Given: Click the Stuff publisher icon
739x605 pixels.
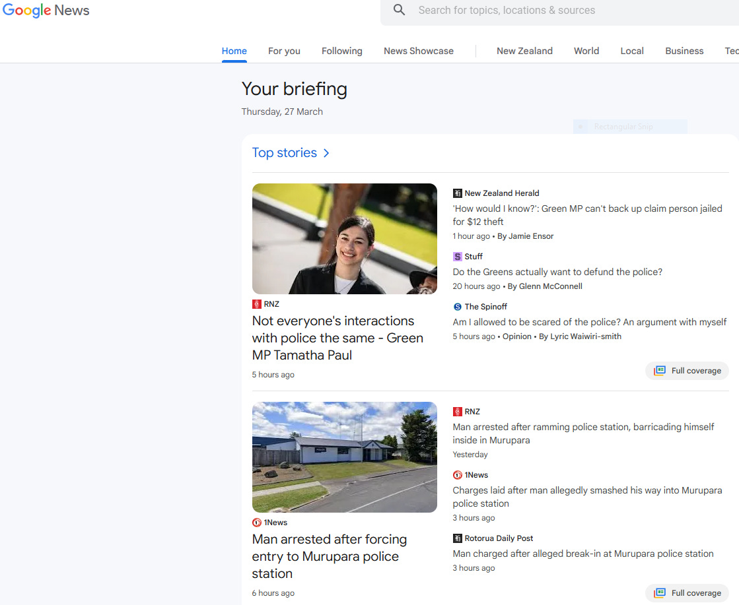Looking at the screenshot, I should pos(457,257).
